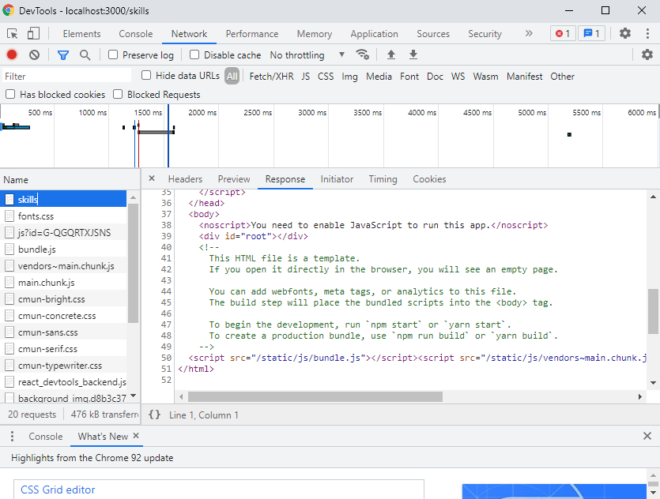Filter requests by Img
This screenshot has width=660, height=499.
[x=349, y=76]
